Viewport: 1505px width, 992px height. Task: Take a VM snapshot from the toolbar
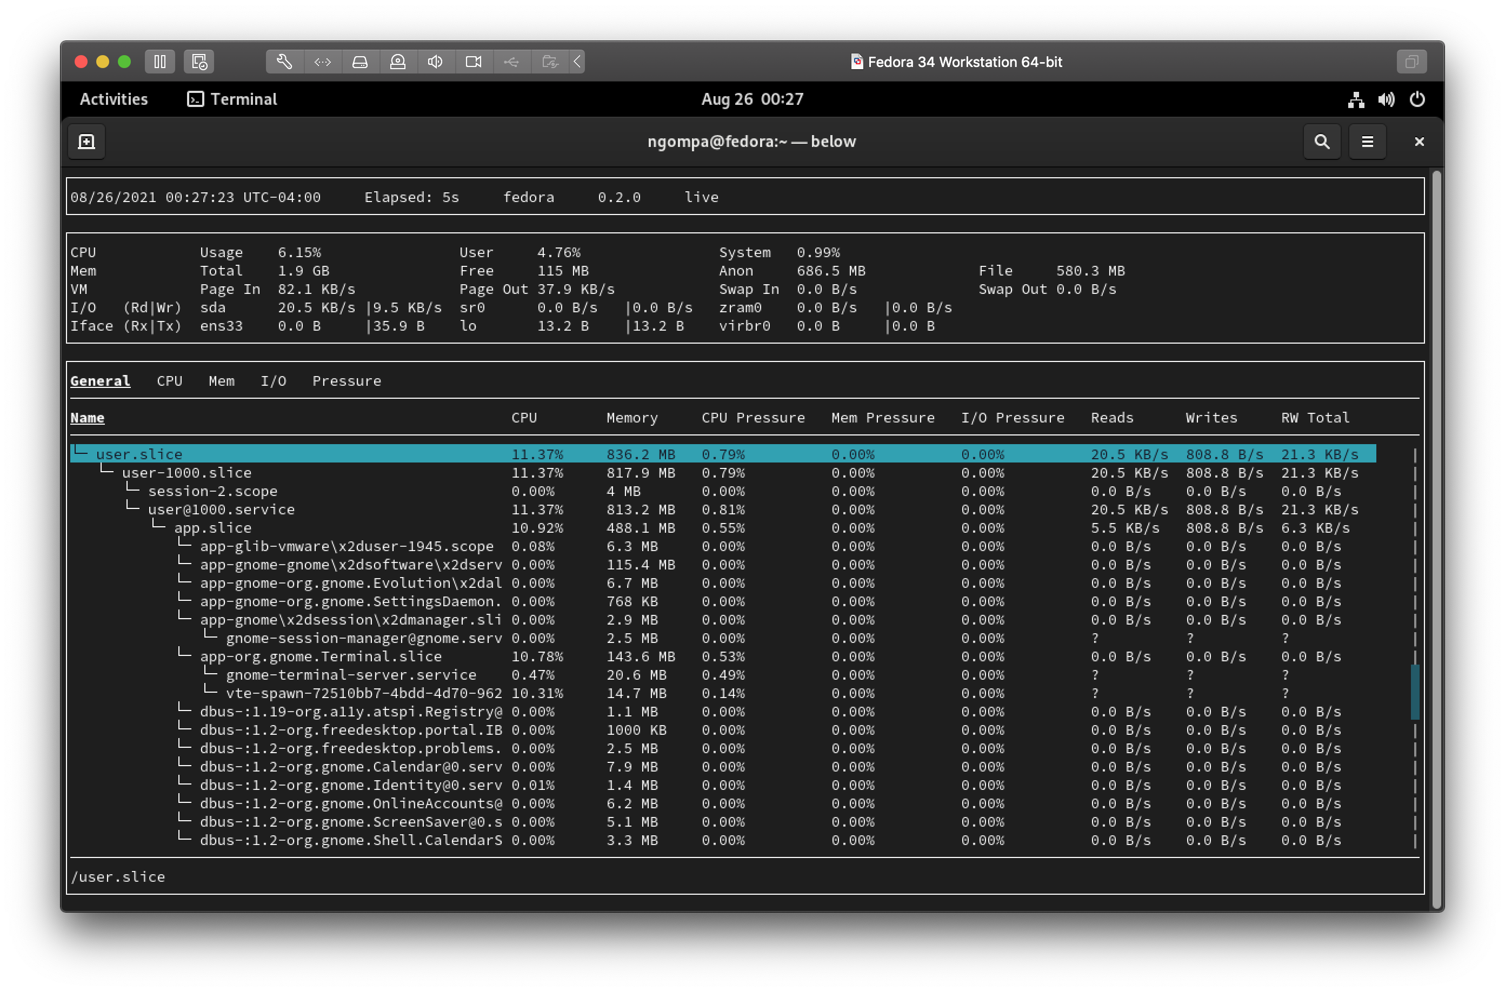tap(199, 62)
